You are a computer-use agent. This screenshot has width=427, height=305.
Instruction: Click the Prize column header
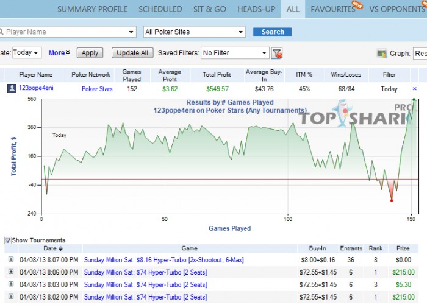pyautogui.click(x=403, y=248)
